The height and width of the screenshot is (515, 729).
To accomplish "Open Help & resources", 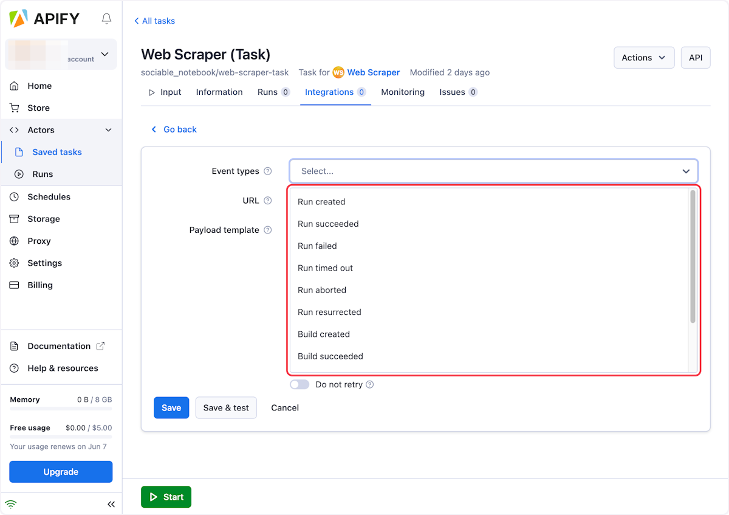I will pyautogui.click(x=63, y=368).
